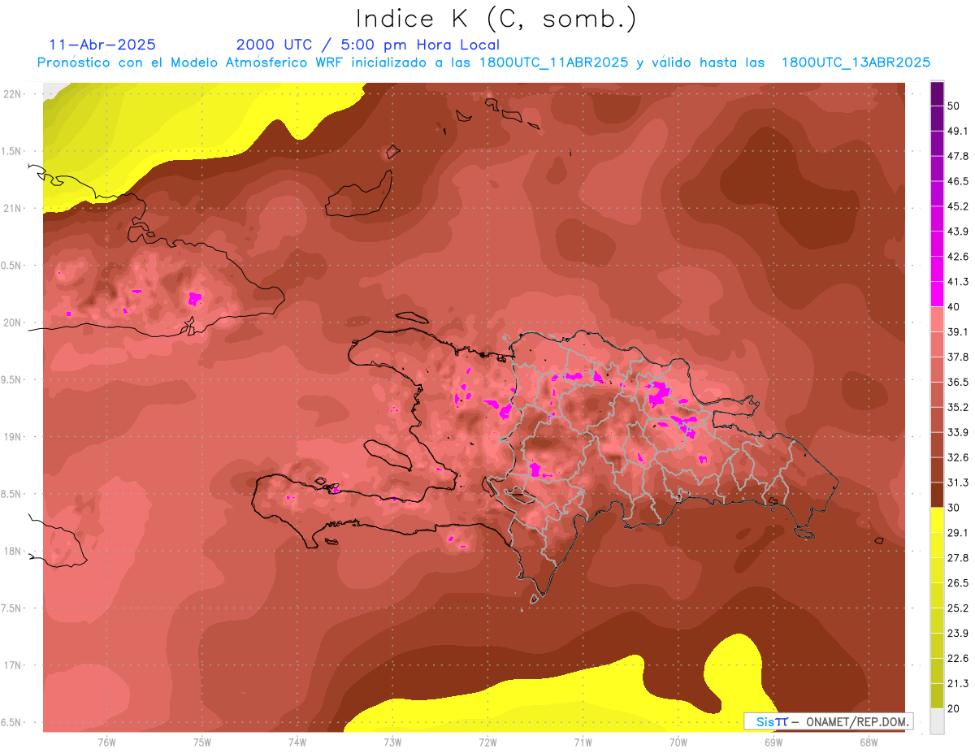975x753 pixels.
Task: Click the '20' color bar label
Action: pyautogui.click(x=955, y=709)
